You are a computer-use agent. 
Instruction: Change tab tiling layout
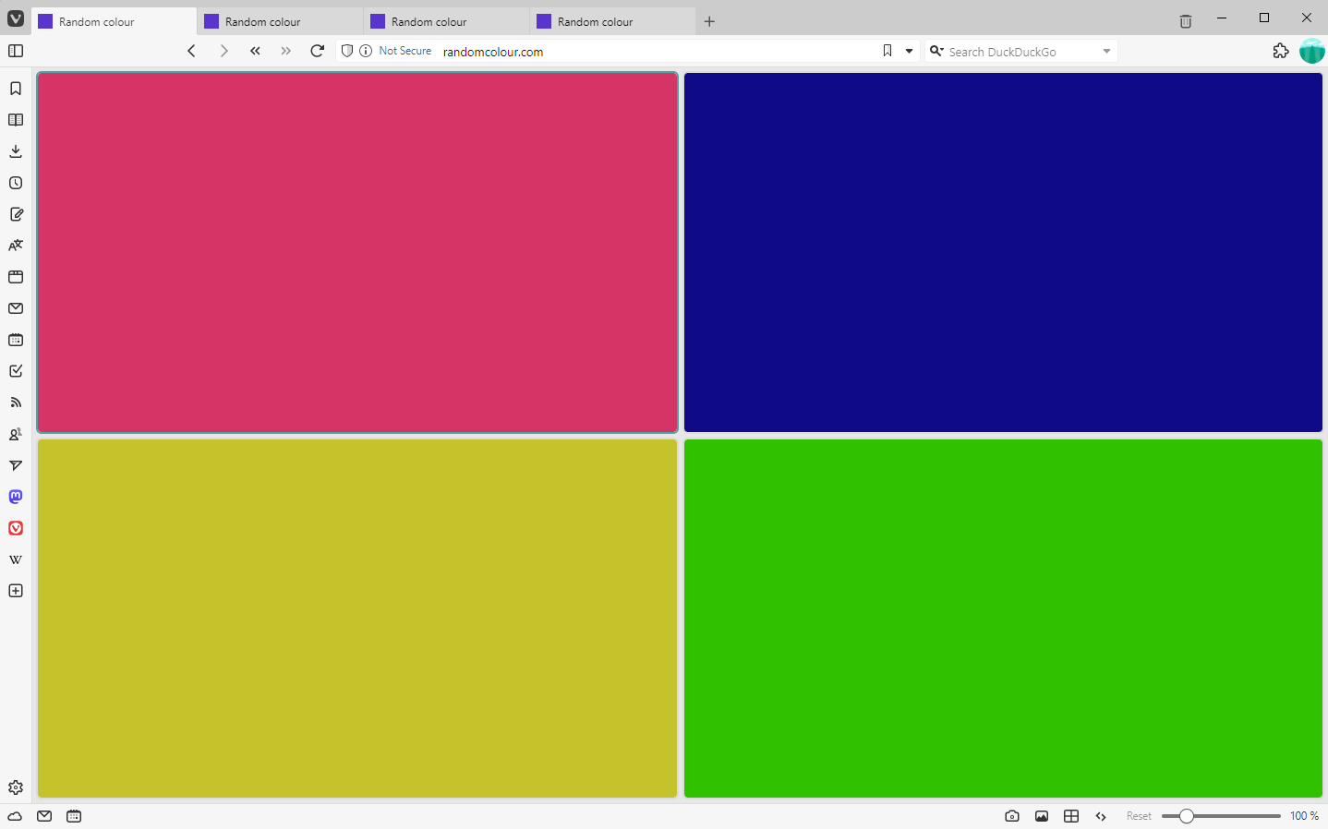click(x=1071, y=816)
